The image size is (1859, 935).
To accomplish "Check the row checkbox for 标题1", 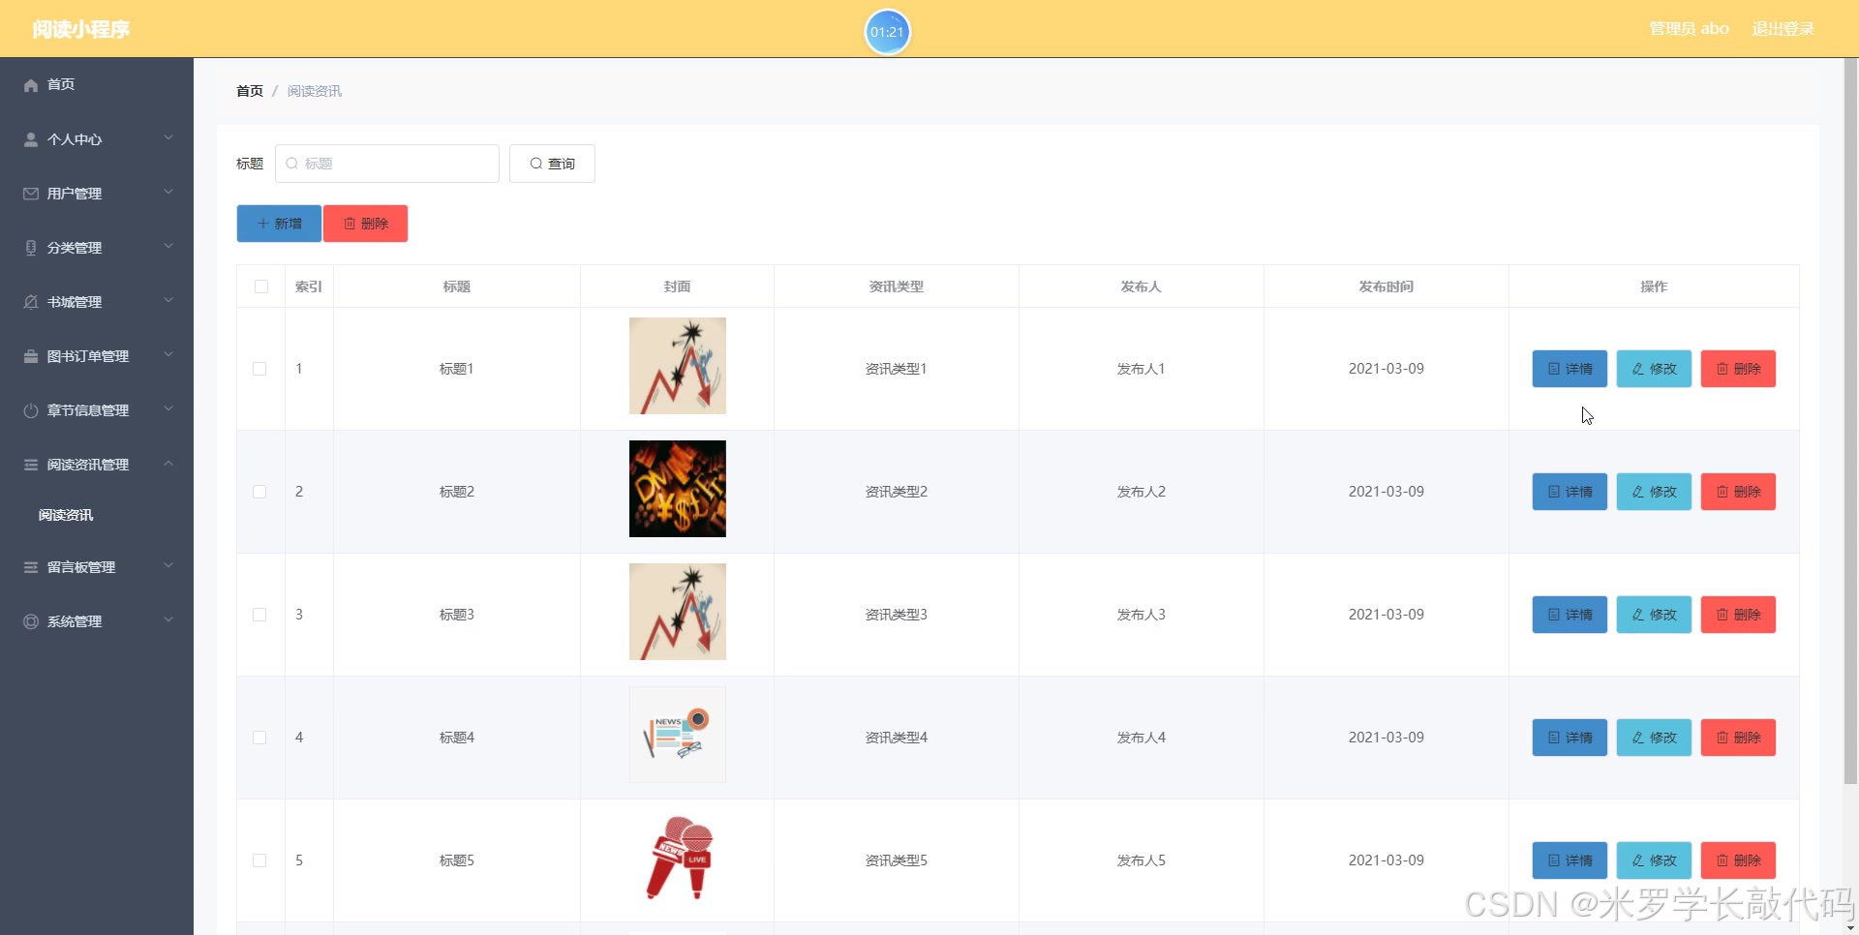I will coord(259,369).
